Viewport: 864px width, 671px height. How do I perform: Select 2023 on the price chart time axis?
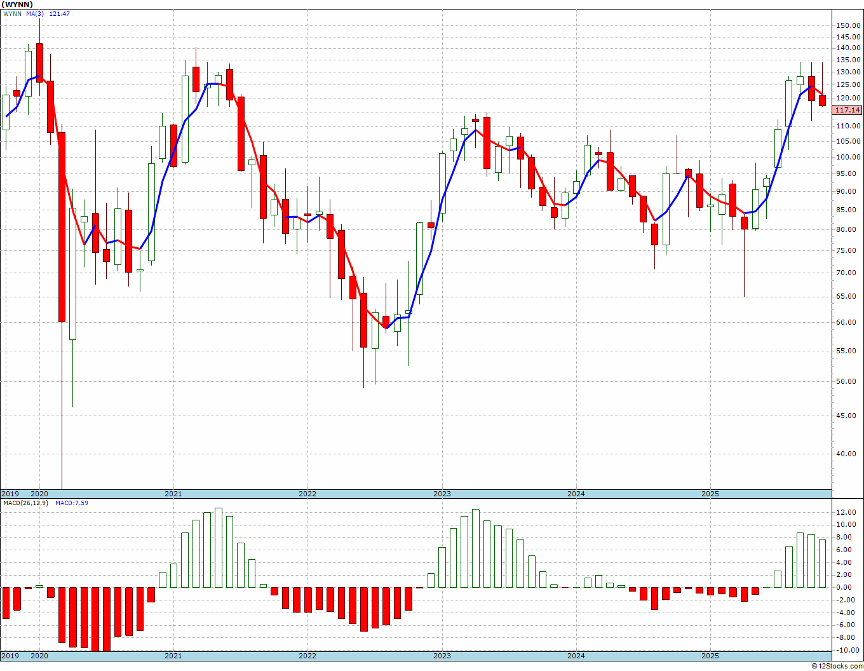pos(442,494)
